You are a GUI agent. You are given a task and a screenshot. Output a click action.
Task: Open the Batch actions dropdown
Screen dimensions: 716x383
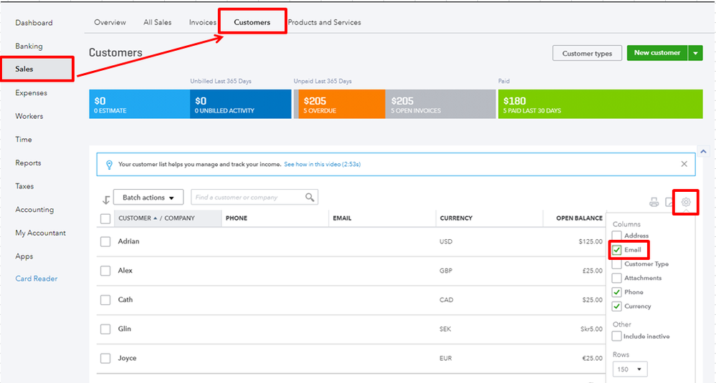(x=148, y=198)
